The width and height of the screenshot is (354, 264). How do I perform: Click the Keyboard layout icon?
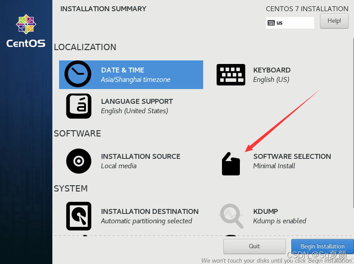tap(231, 75)
